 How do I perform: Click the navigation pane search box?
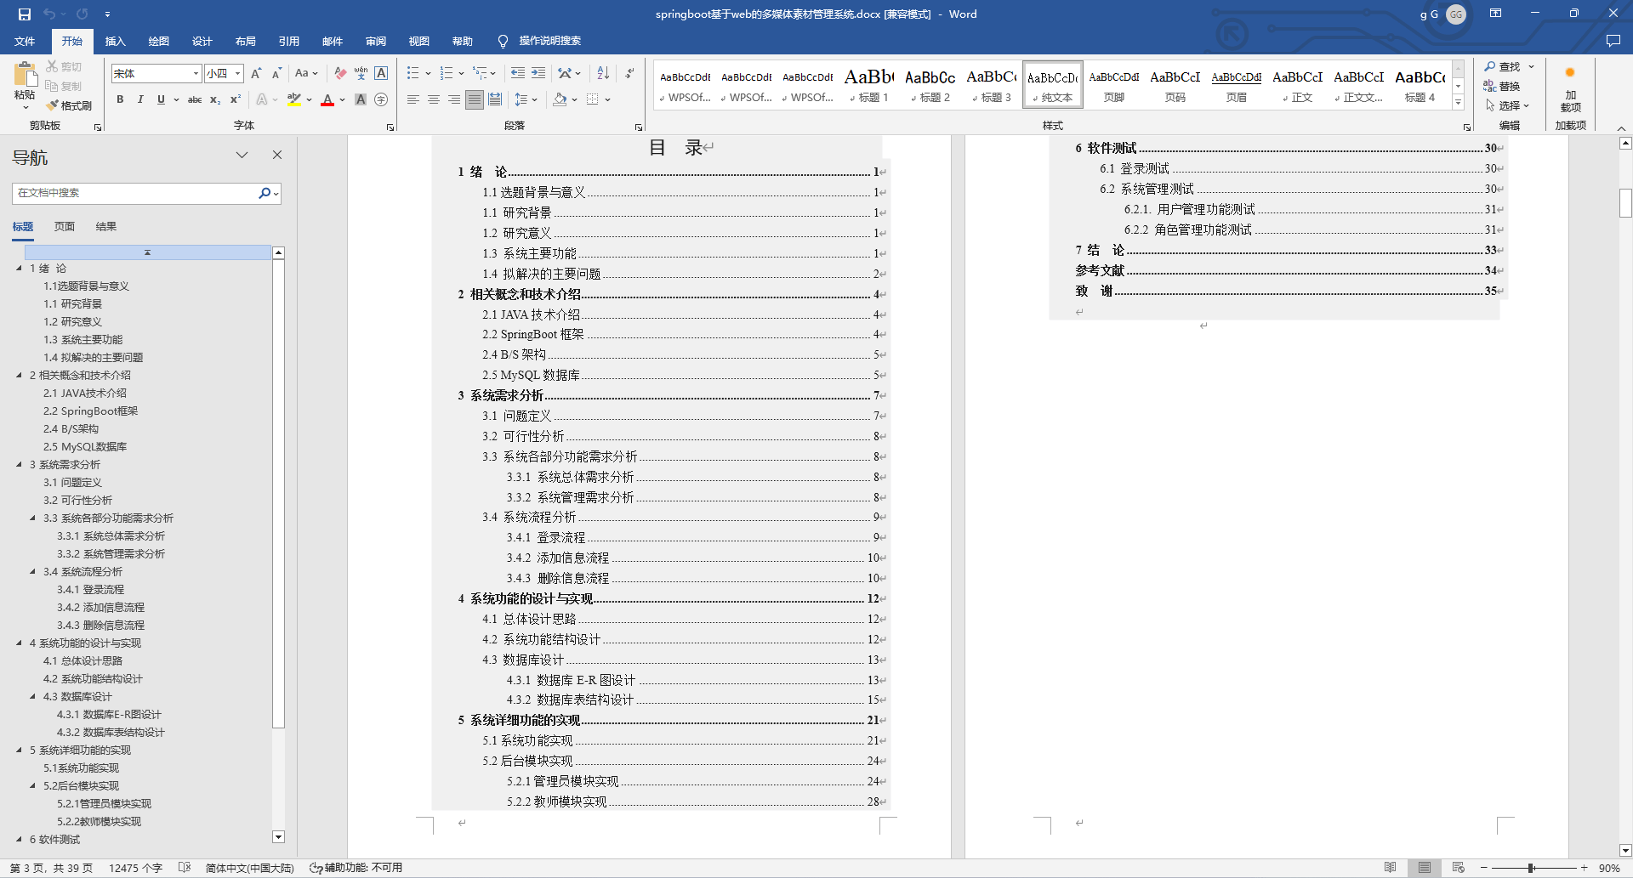[x=136, y=193]
